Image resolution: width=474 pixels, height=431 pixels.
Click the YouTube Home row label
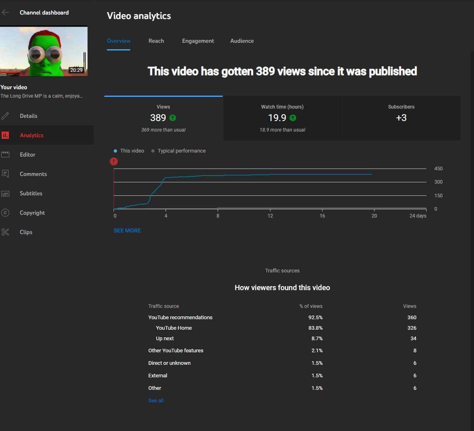point(174,328)
